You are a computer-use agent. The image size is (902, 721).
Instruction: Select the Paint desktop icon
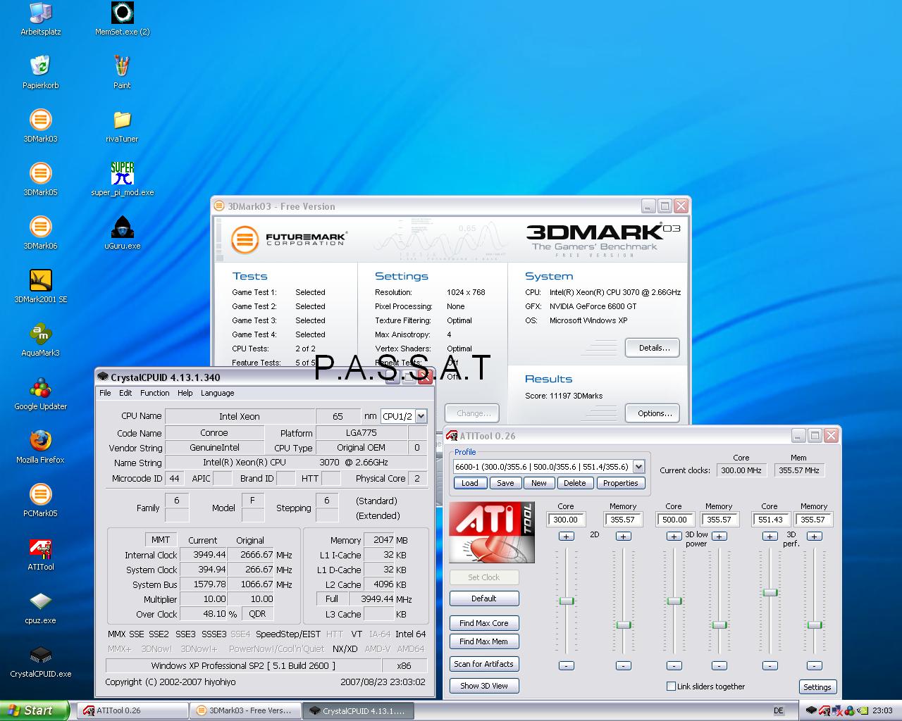pyautogui.click(x=122, y=73)
